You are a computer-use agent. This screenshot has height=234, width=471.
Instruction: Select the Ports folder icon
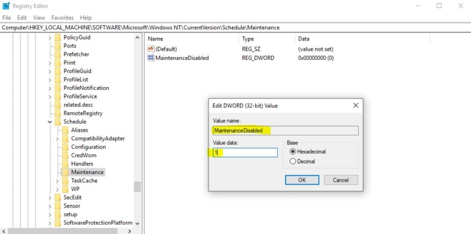[x=58, y=46]
